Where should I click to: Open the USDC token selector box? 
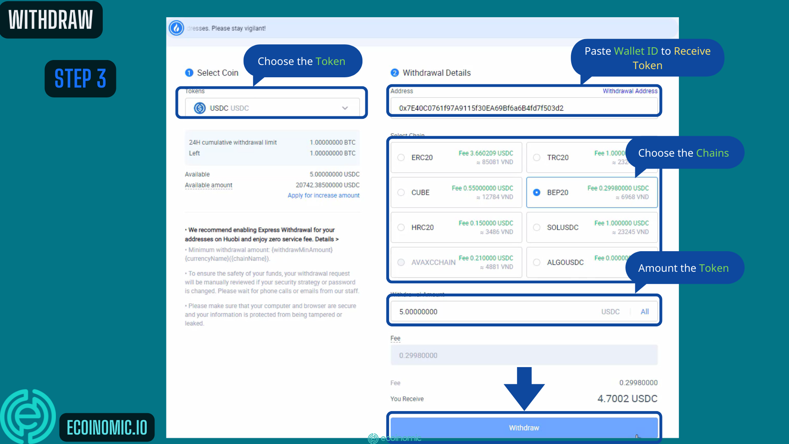pyautogui.click(x=272, y=108)
